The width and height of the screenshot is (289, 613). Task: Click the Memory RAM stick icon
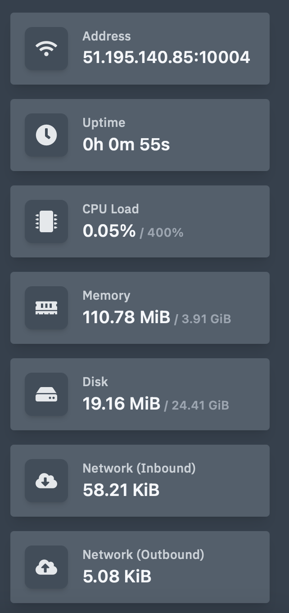[x=46, y=308]
